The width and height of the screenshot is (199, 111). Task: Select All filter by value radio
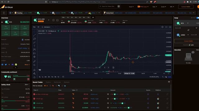[x=45, y=86]
